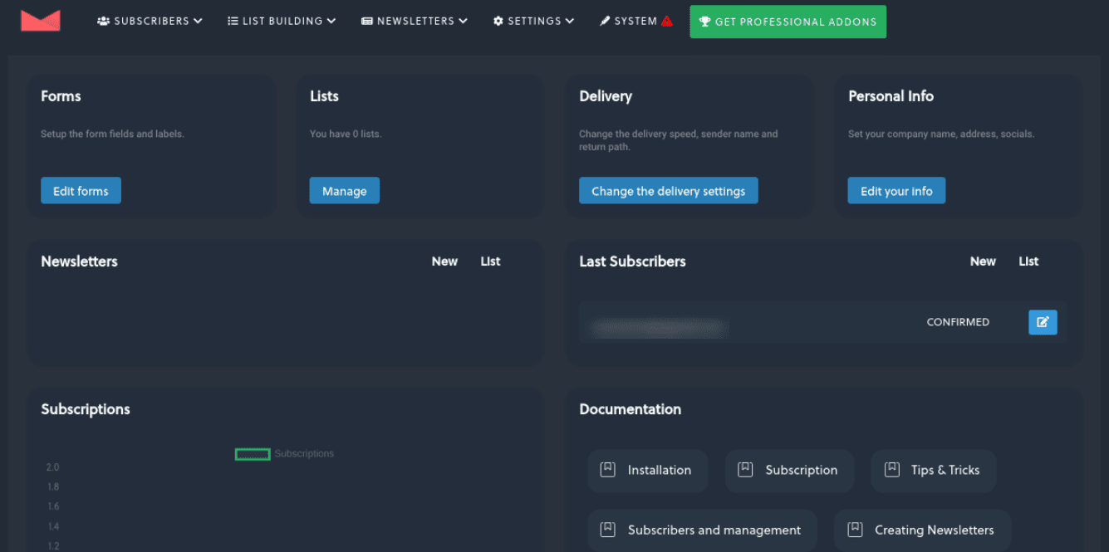Screen dimensions: 1109x552
Task: Select the System menu item
Action: pyautogui.click(x=635, y=21)
